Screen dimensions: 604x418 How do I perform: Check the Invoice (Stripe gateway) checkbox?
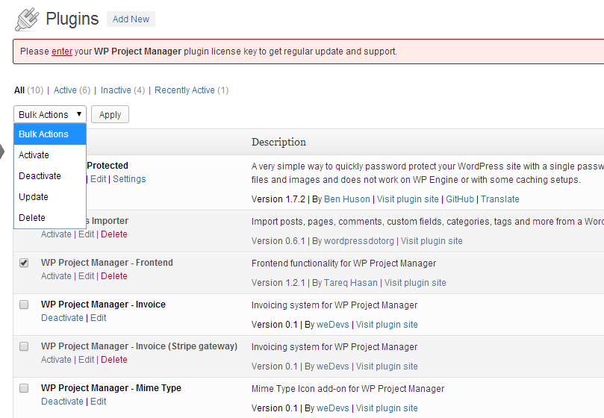tap(24, 346)
